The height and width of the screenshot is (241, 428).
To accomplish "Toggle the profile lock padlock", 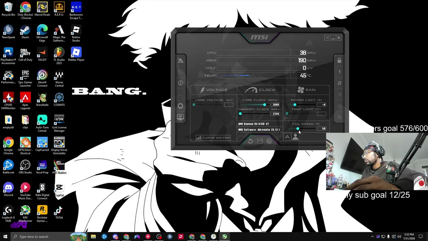I will 339,61.
